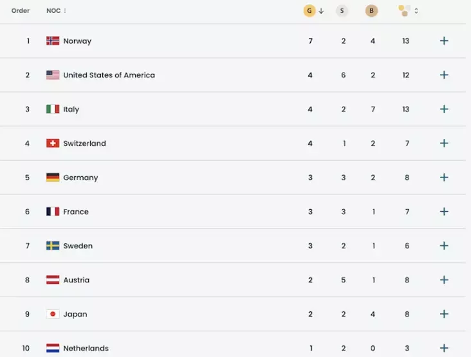This screenshot has width=471, height=357.
Task: Expand the Austria row
Action: point(444,280)
